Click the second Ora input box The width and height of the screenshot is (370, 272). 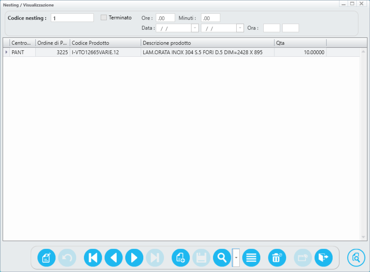(290, 28)
